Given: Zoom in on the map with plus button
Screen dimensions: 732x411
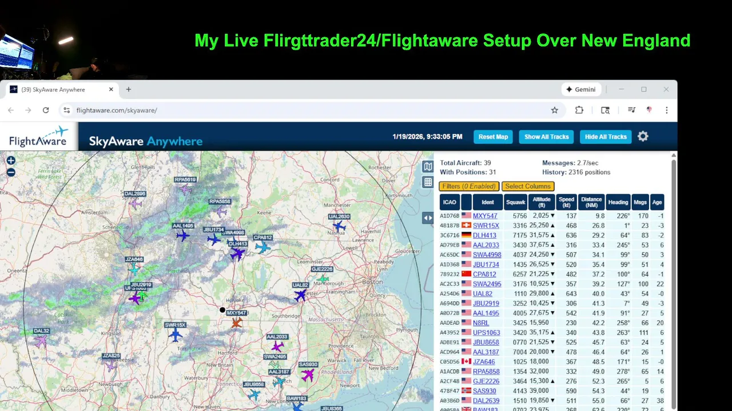Looking at the screenshot, I should 10,160.
